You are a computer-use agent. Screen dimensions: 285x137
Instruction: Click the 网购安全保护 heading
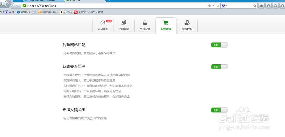(74, 66)
